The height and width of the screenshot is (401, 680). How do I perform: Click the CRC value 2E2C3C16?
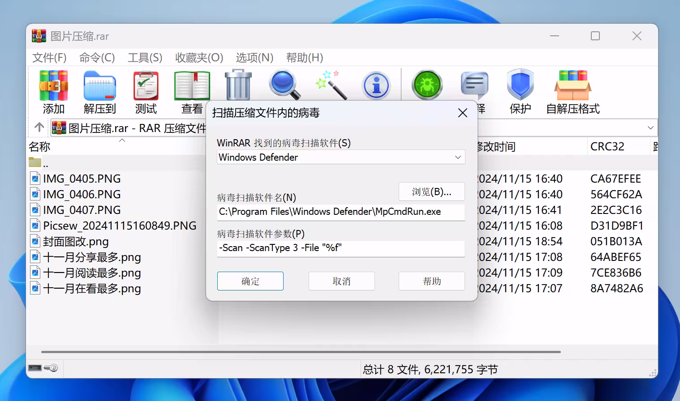pyautogui.click(x=616, y=210)
